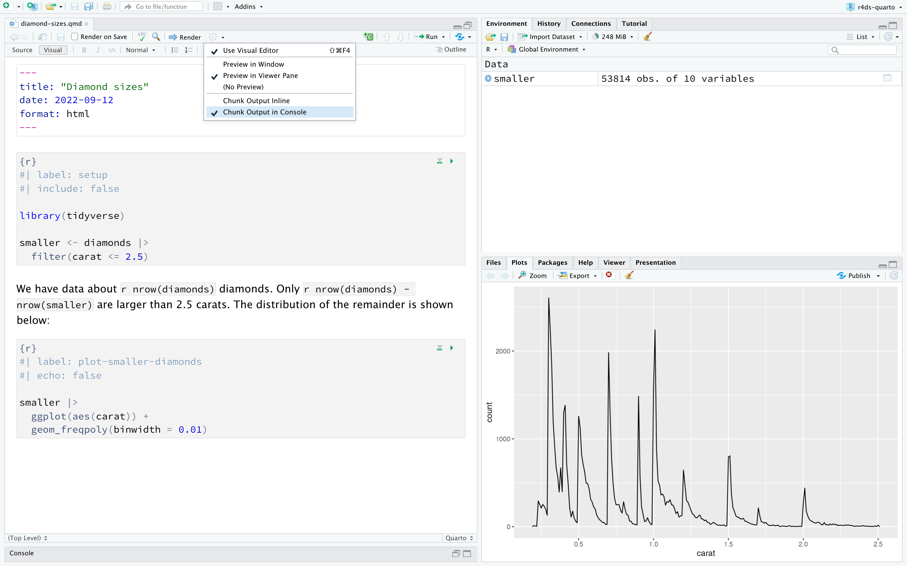Click Preview in Viewer Pane option
Image resolution: width=907 pixels, height=566 pixels.
(x=260, y=76)
